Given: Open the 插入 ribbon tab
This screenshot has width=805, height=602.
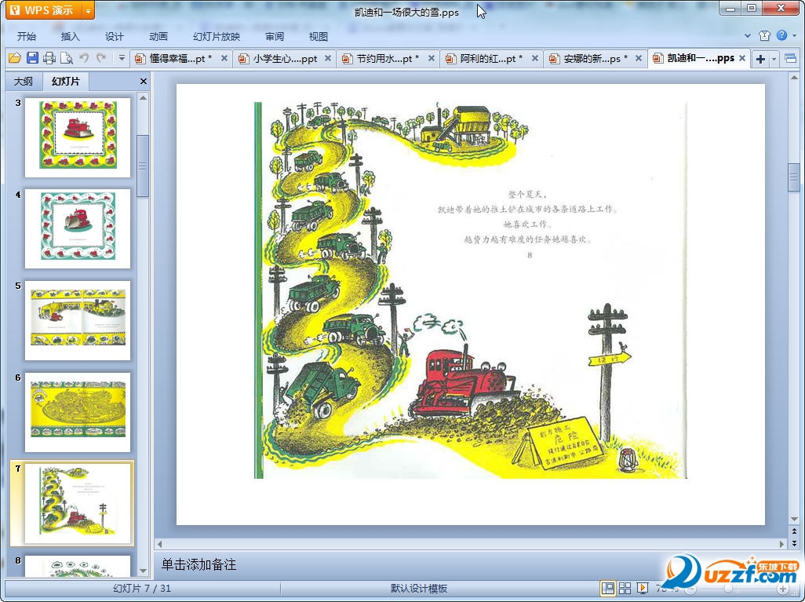Looking at the screenshot, I should click(x=71, y=36).
